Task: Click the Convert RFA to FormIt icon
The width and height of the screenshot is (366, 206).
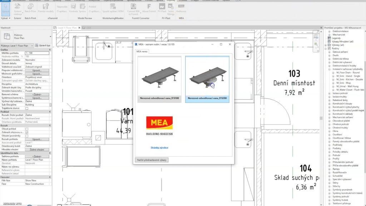Action: (133, 8)
